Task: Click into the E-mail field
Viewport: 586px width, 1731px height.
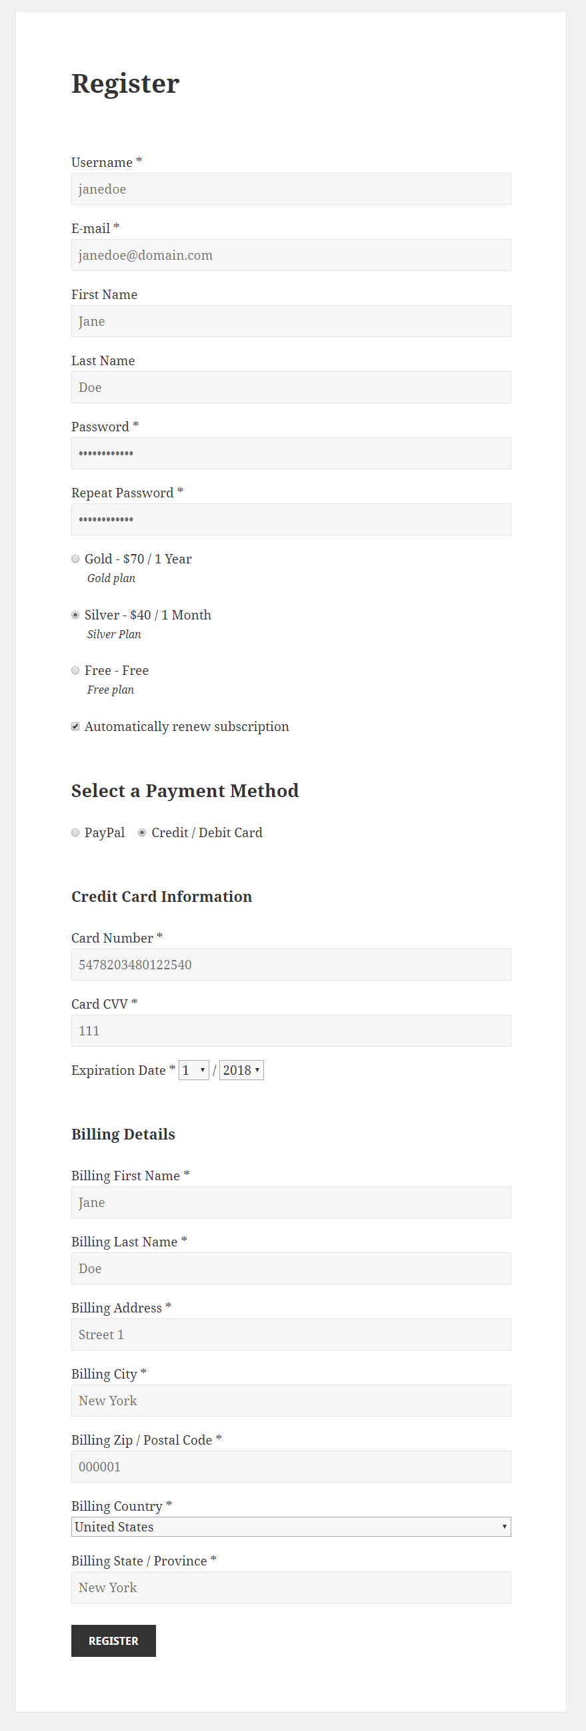Action: tap(291, 256)
